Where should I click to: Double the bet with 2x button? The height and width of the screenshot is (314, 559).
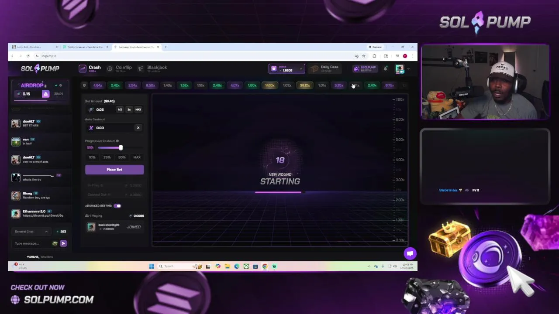coord(129,109)
